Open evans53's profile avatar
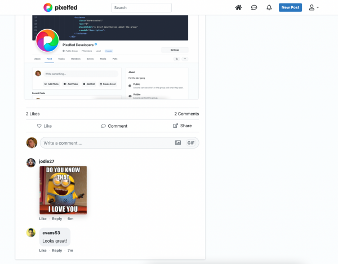 [x=31, y=232]
